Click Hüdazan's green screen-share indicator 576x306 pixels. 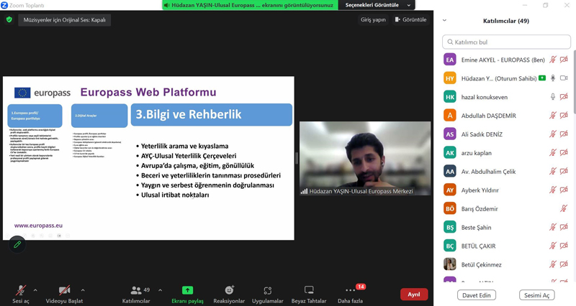click(x=542, y=78)
